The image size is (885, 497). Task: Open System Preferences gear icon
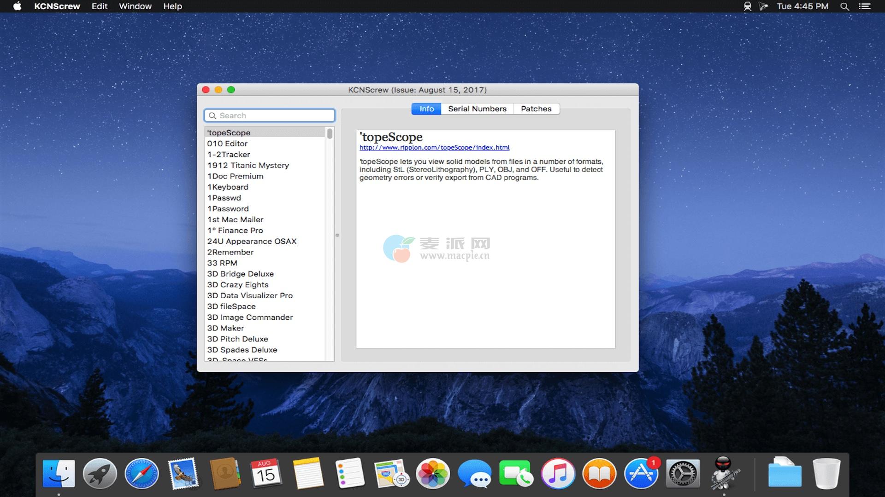click(683, 474)
